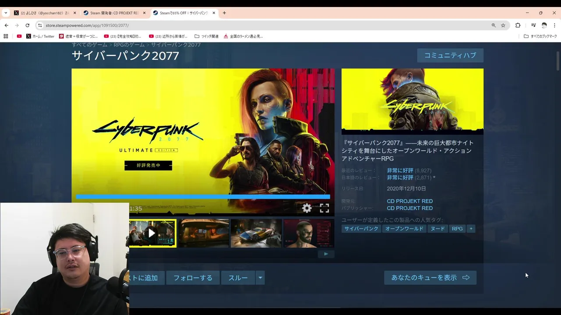The height and width of the screenshot is (315, 561).
Task: Click the Cyberpunk header capsule image
Action: (x=412, y=101)
